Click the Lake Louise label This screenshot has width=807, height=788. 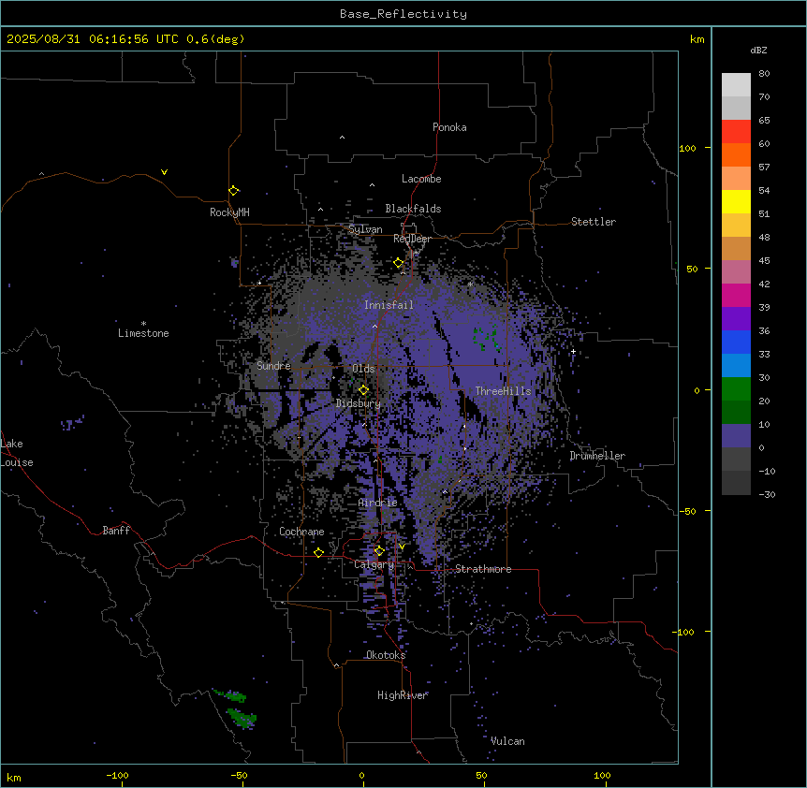(x=15, y=453)
